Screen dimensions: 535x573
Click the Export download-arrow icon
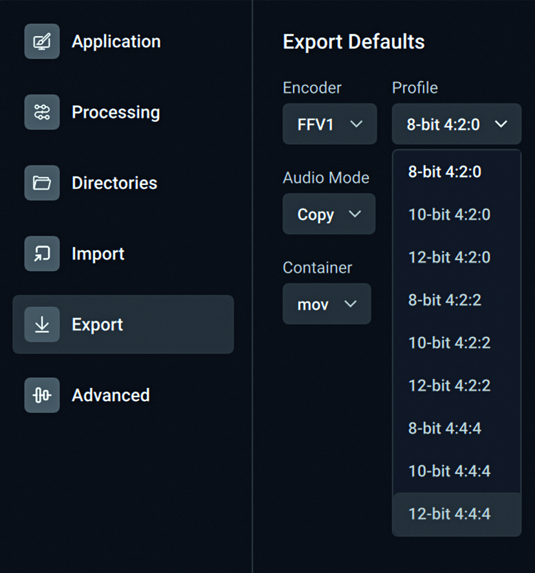coord(42,325)
